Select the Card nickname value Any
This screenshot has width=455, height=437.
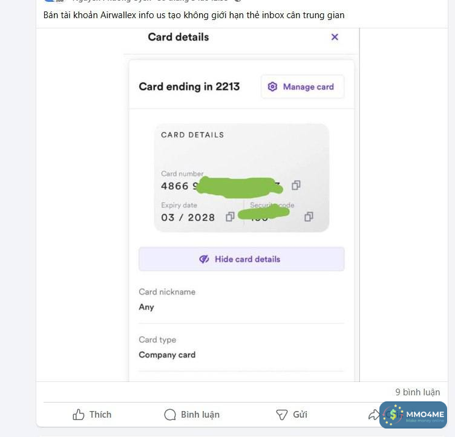click(x=146, y=307)
